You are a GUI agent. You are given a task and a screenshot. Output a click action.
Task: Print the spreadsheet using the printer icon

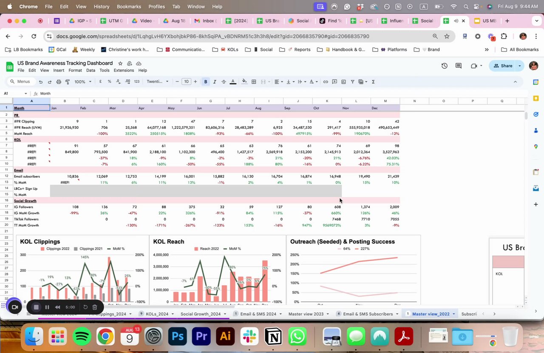pyautogui.click(x=59, y=82)
